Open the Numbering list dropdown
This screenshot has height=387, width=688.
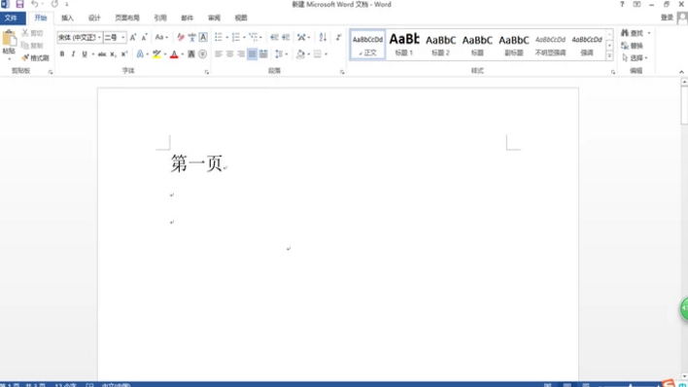click(244, 37)
